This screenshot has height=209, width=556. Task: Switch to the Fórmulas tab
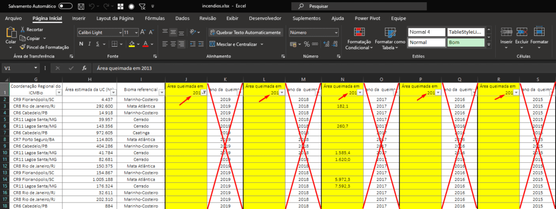coord(155,18)
